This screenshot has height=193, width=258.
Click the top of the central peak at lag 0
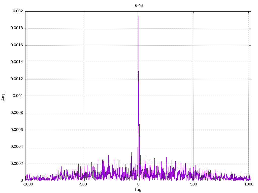pos(139,17)
